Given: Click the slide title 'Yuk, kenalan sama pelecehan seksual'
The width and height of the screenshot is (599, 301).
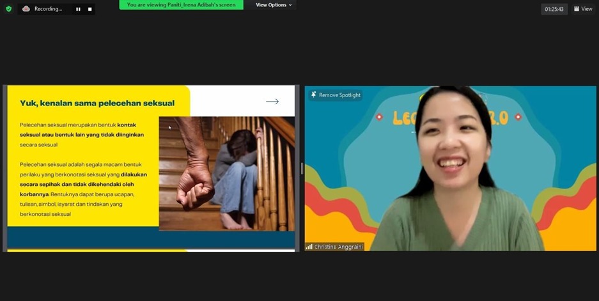Looking at the screenshot, I should click(97, 103).
